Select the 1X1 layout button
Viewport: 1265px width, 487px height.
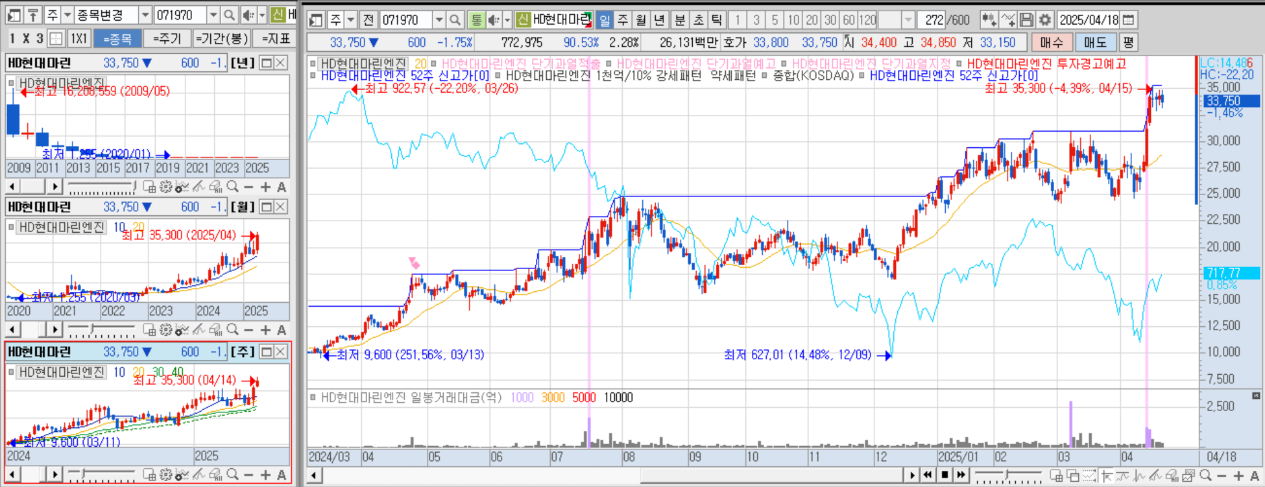78,39
